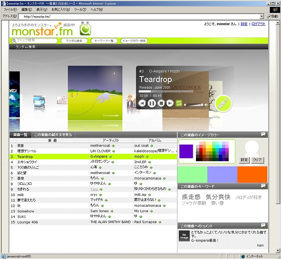281x259 pixels.
Task: Click the edit icon on comment panel header
Action: pos(264,226)
